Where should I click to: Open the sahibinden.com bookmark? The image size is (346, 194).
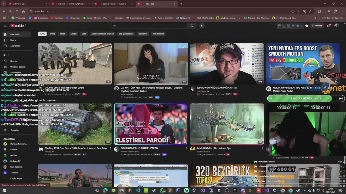[228, 18]
